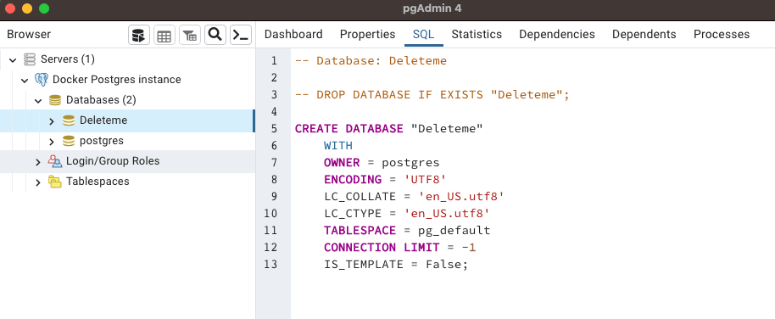Click the Tablespaces folder icon
775x319 pixels.
55,182
